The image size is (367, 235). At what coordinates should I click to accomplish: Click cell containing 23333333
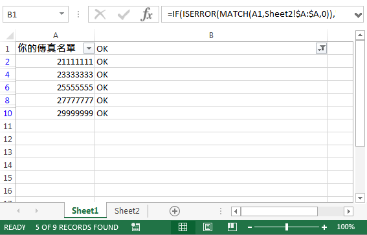coord(56,74)
